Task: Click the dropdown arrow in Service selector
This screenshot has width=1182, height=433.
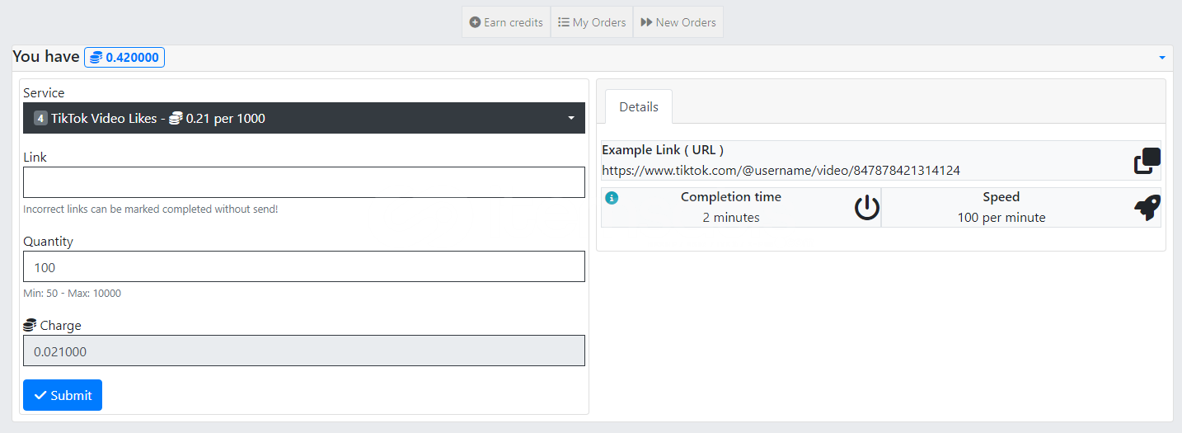Action: (x=570, y=119)
